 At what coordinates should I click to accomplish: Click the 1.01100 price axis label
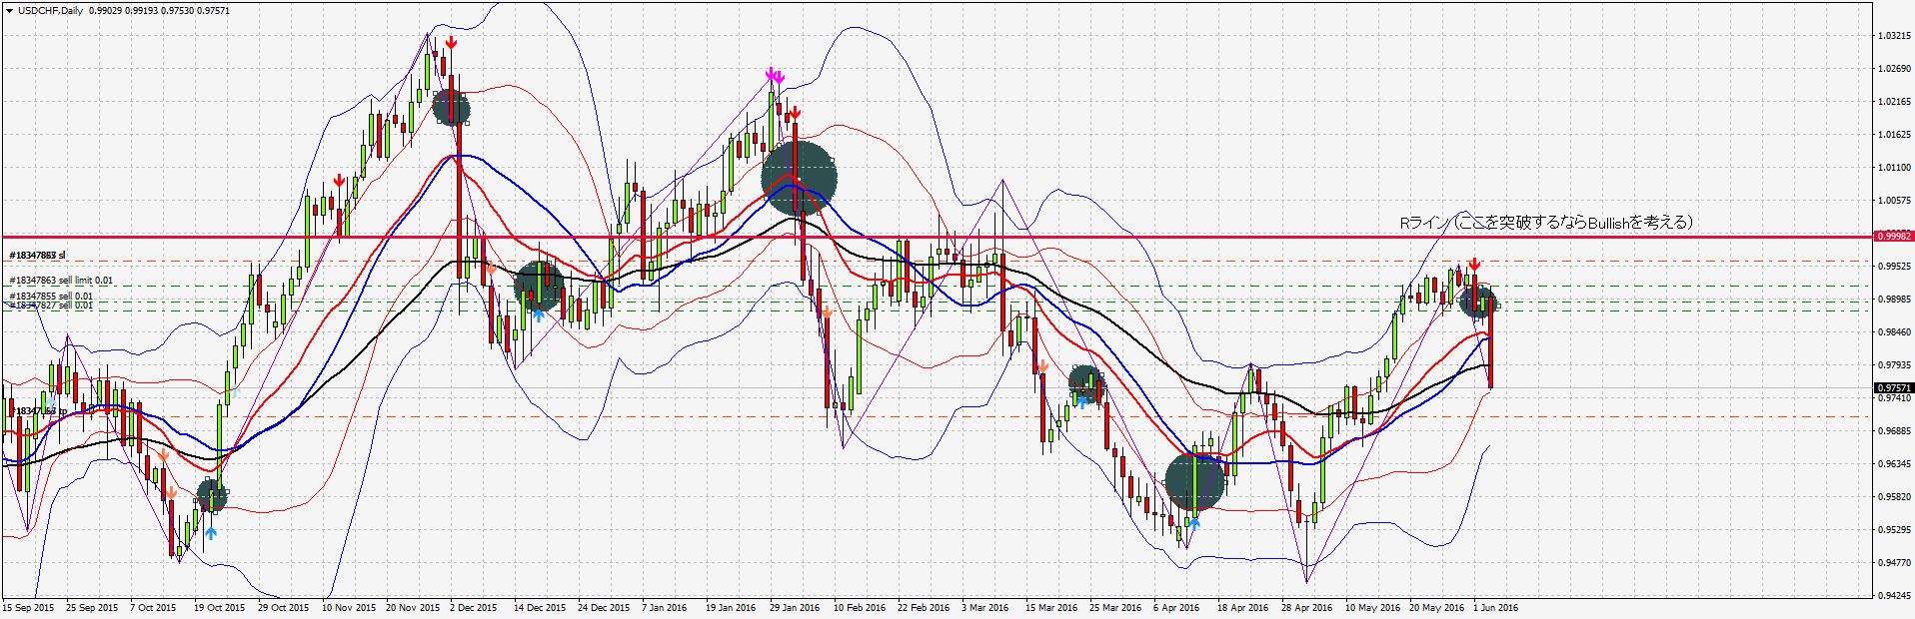1895,168
